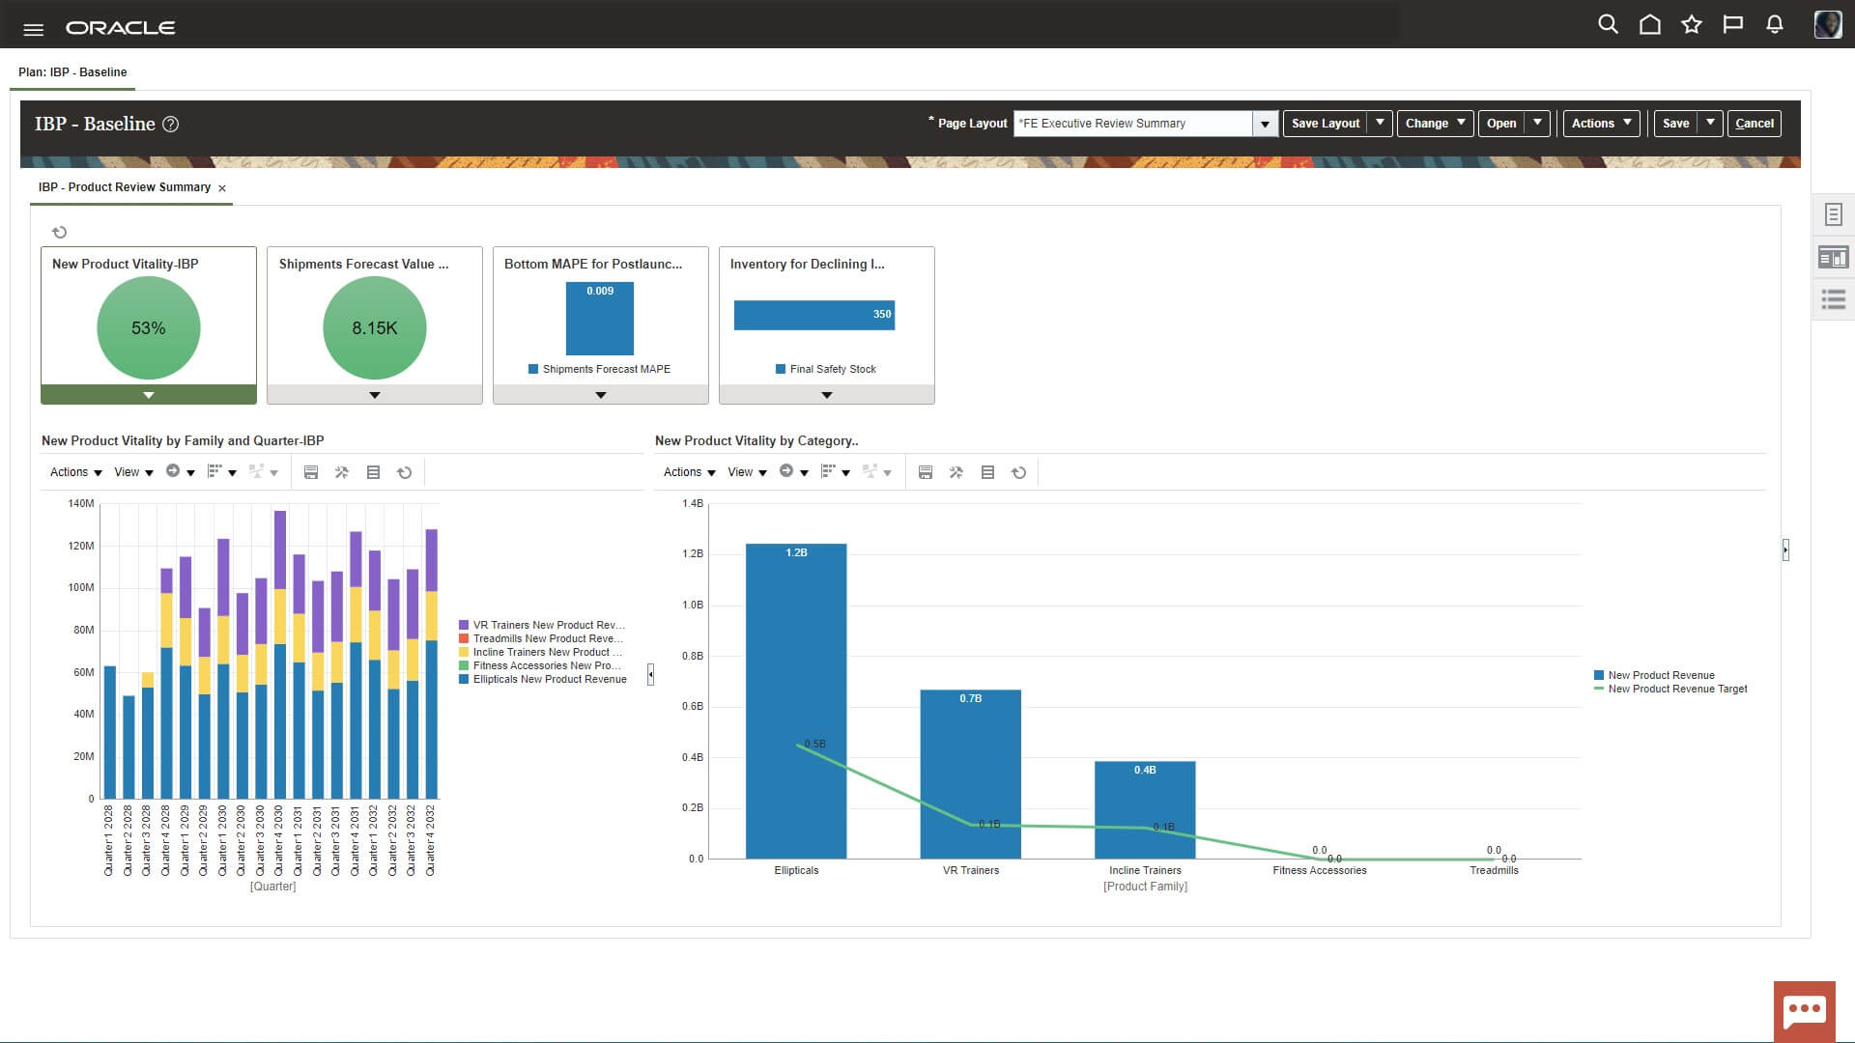
Task: Click refresh icon in Vitality by Category toolbar
Action: click(x=1018, y=472)
